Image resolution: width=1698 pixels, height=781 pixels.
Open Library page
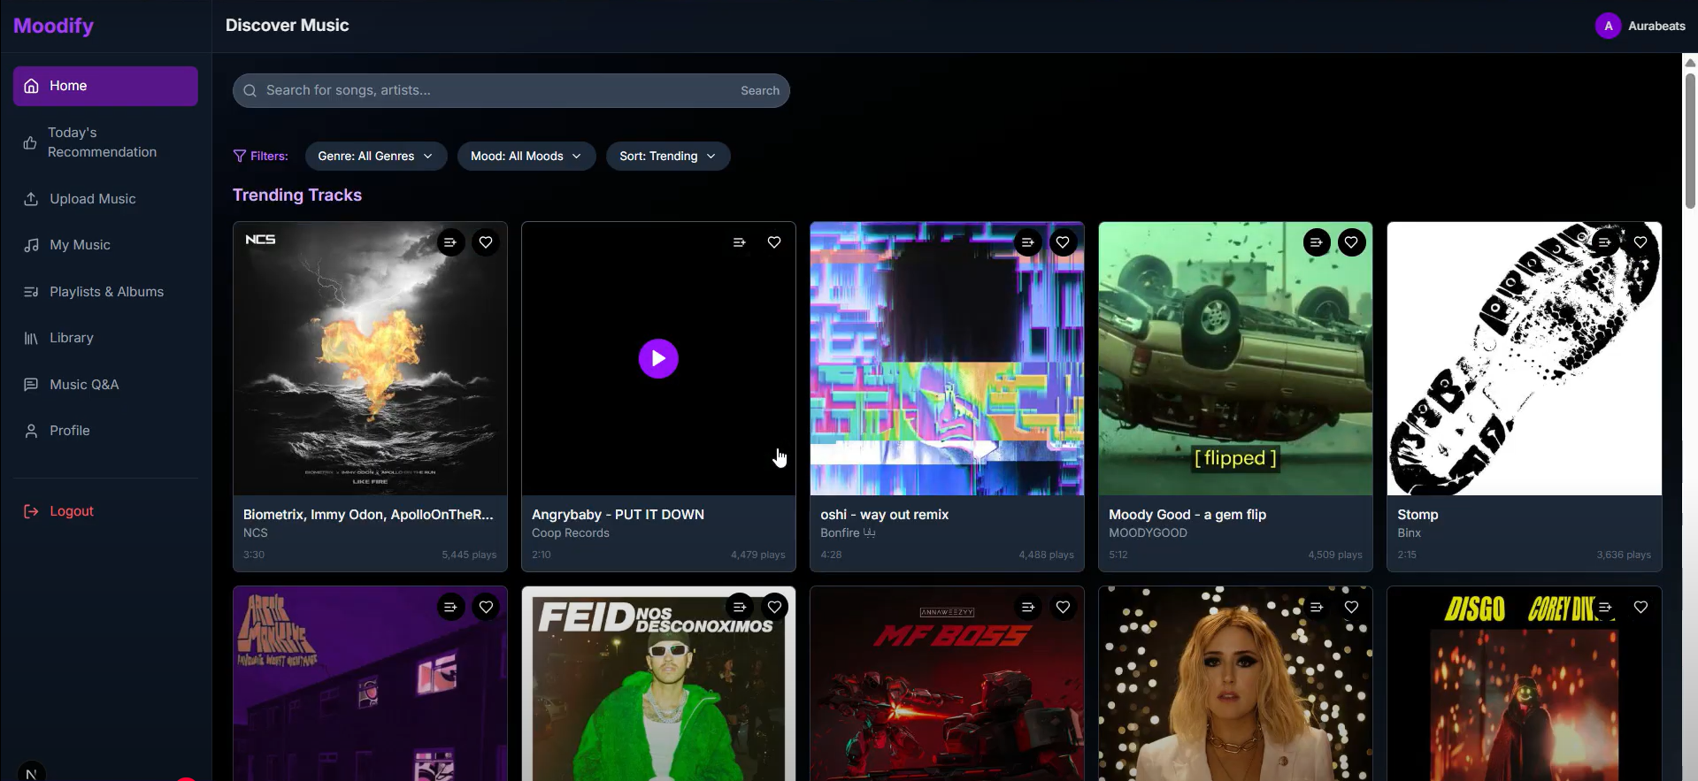pyautogui.click(x=105, y=338)
